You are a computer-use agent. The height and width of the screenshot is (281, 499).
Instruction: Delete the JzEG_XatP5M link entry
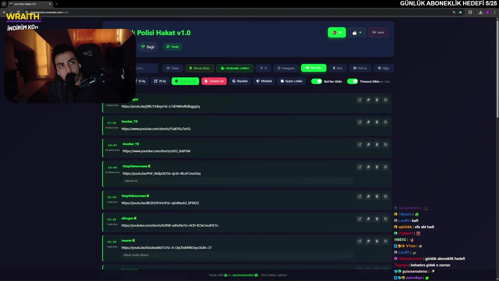click(x=377, y=144)
